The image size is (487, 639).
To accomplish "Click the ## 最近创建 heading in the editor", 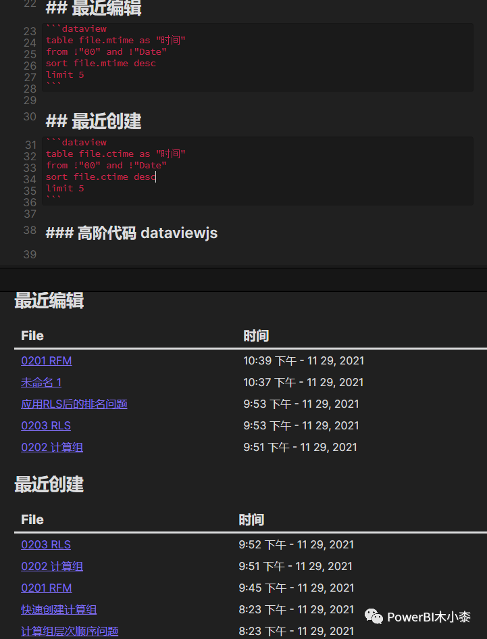I will pyautogui.click(x=94, y=121).
